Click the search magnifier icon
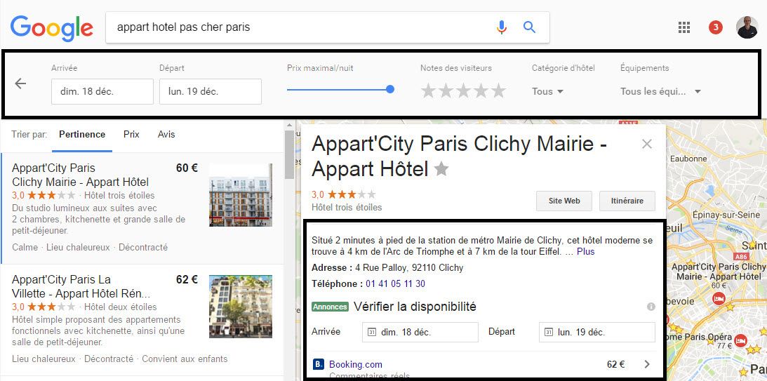Screen dimensions: 767x381 529,27
